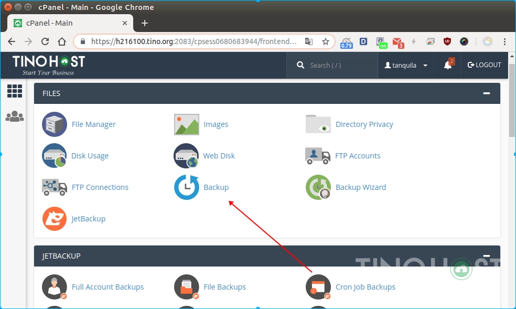
Task: Click the JetBackup orange icon
Action: [55, 219]
